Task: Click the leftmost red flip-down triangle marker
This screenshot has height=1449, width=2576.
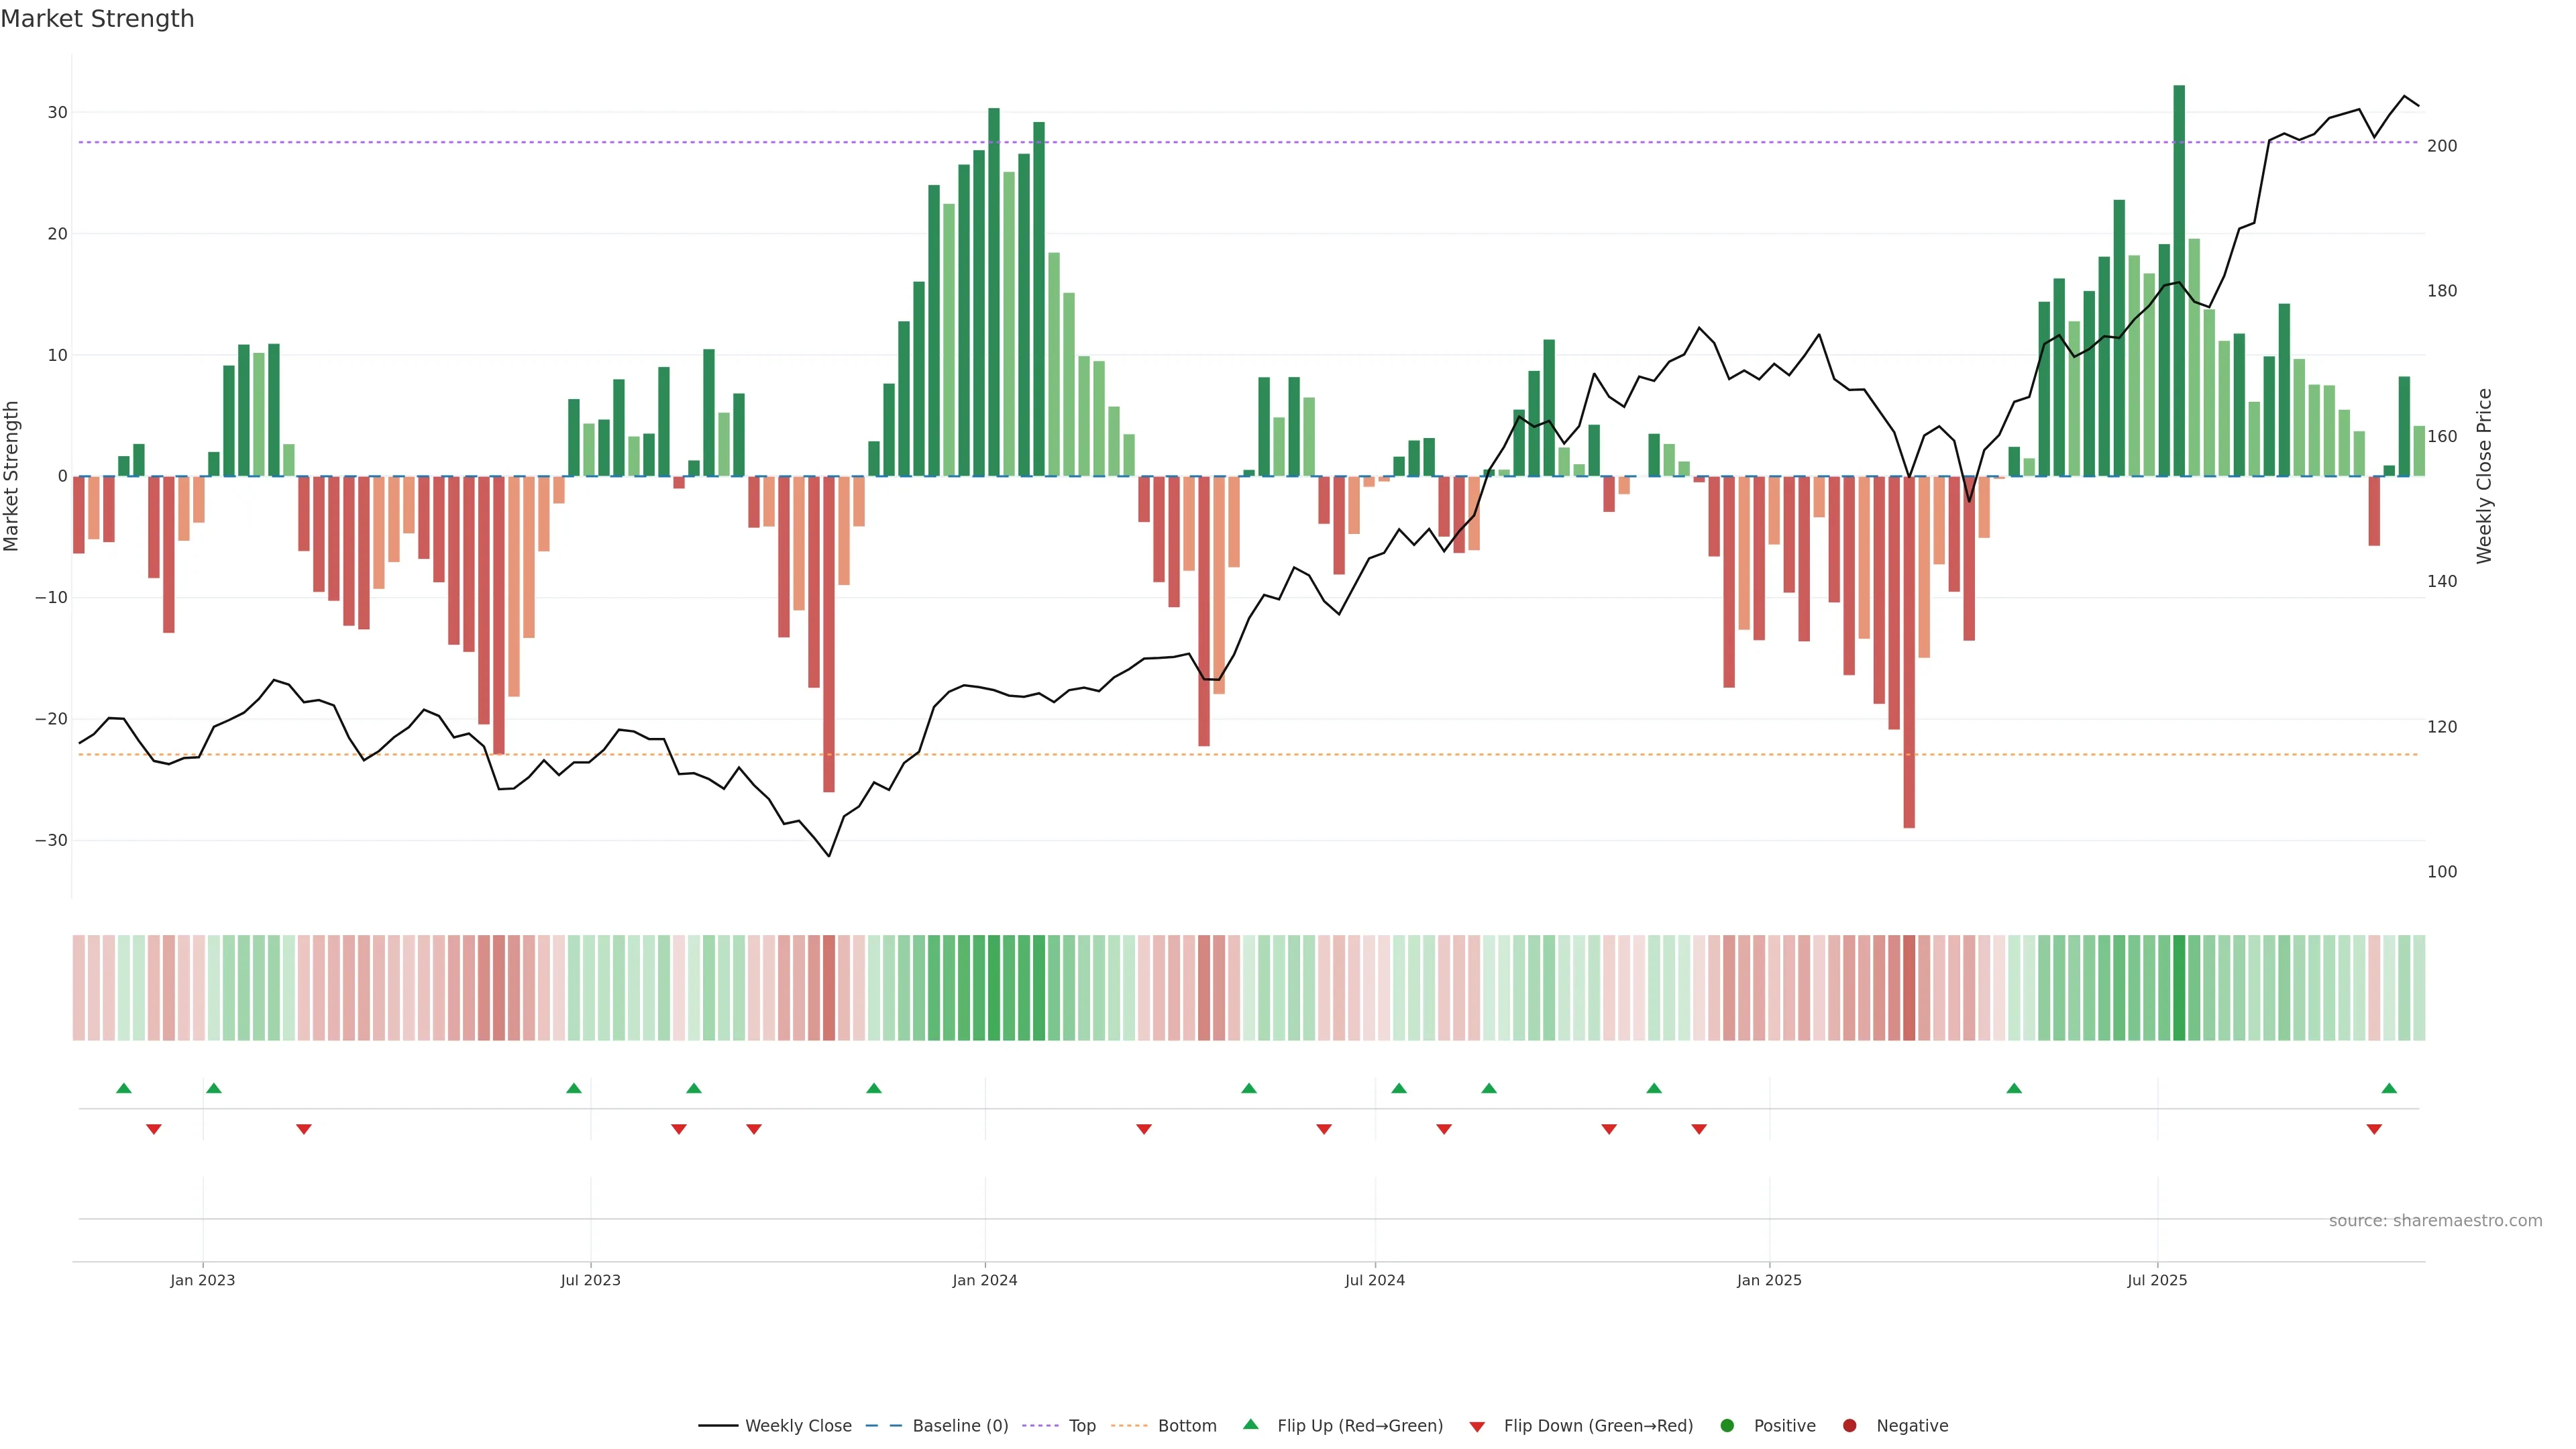Action: click(x=154, y=1129)
